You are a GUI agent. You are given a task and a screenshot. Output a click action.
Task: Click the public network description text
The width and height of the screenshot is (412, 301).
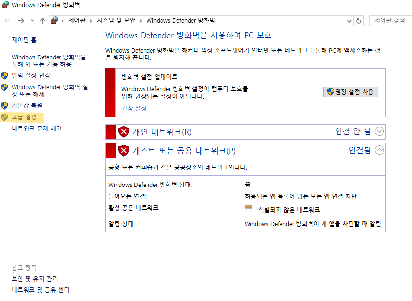(177, 167)
